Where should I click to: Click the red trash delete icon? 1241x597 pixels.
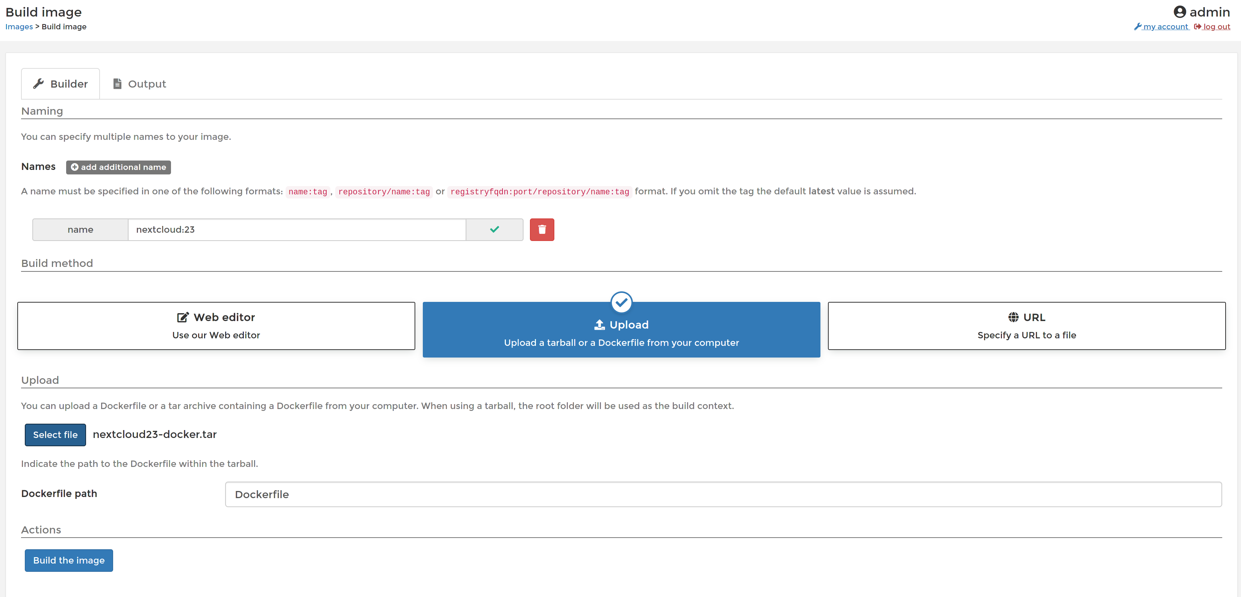(x=542, y=229)
